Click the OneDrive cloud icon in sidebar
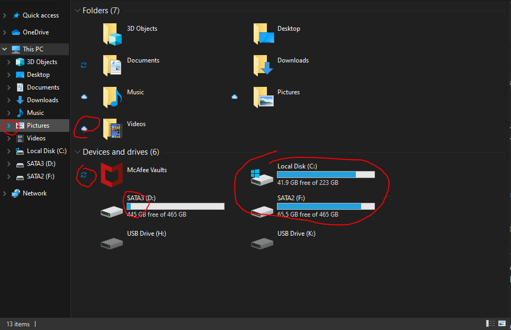The width and height of the screenshot is (511, 330). point(16,32)
